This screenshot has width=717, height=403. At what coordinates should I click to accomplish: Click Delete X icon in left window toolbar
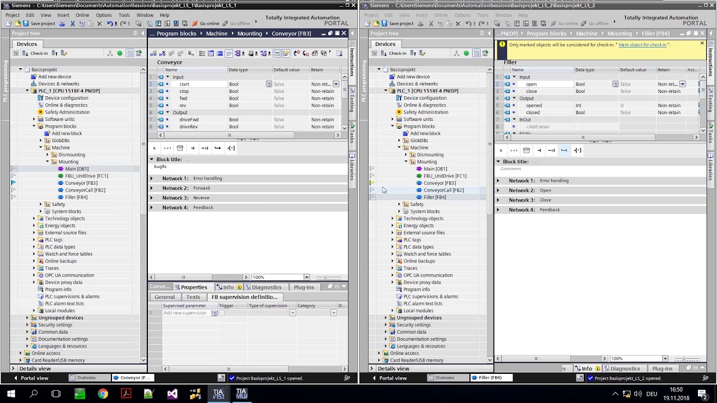(100, 24)
